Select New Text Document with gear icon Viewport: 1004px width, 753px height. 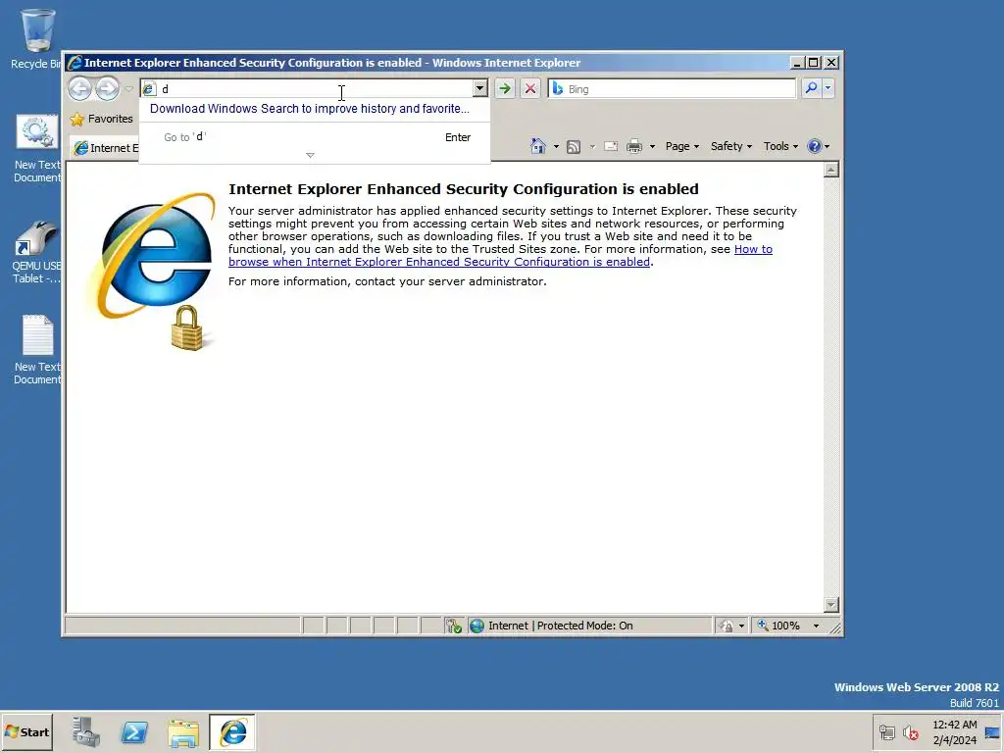point(37,149)
